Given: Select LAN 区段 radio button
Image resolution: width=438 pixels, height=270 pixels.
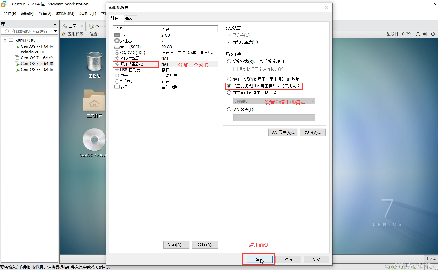Looking at the screenshot, I should click(x=229, y=109).
